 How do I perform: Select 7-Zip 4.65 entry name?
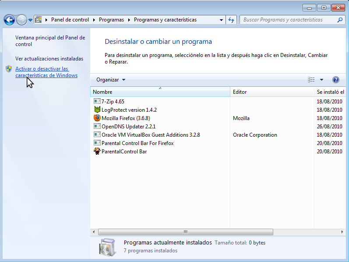pos(113,102)
